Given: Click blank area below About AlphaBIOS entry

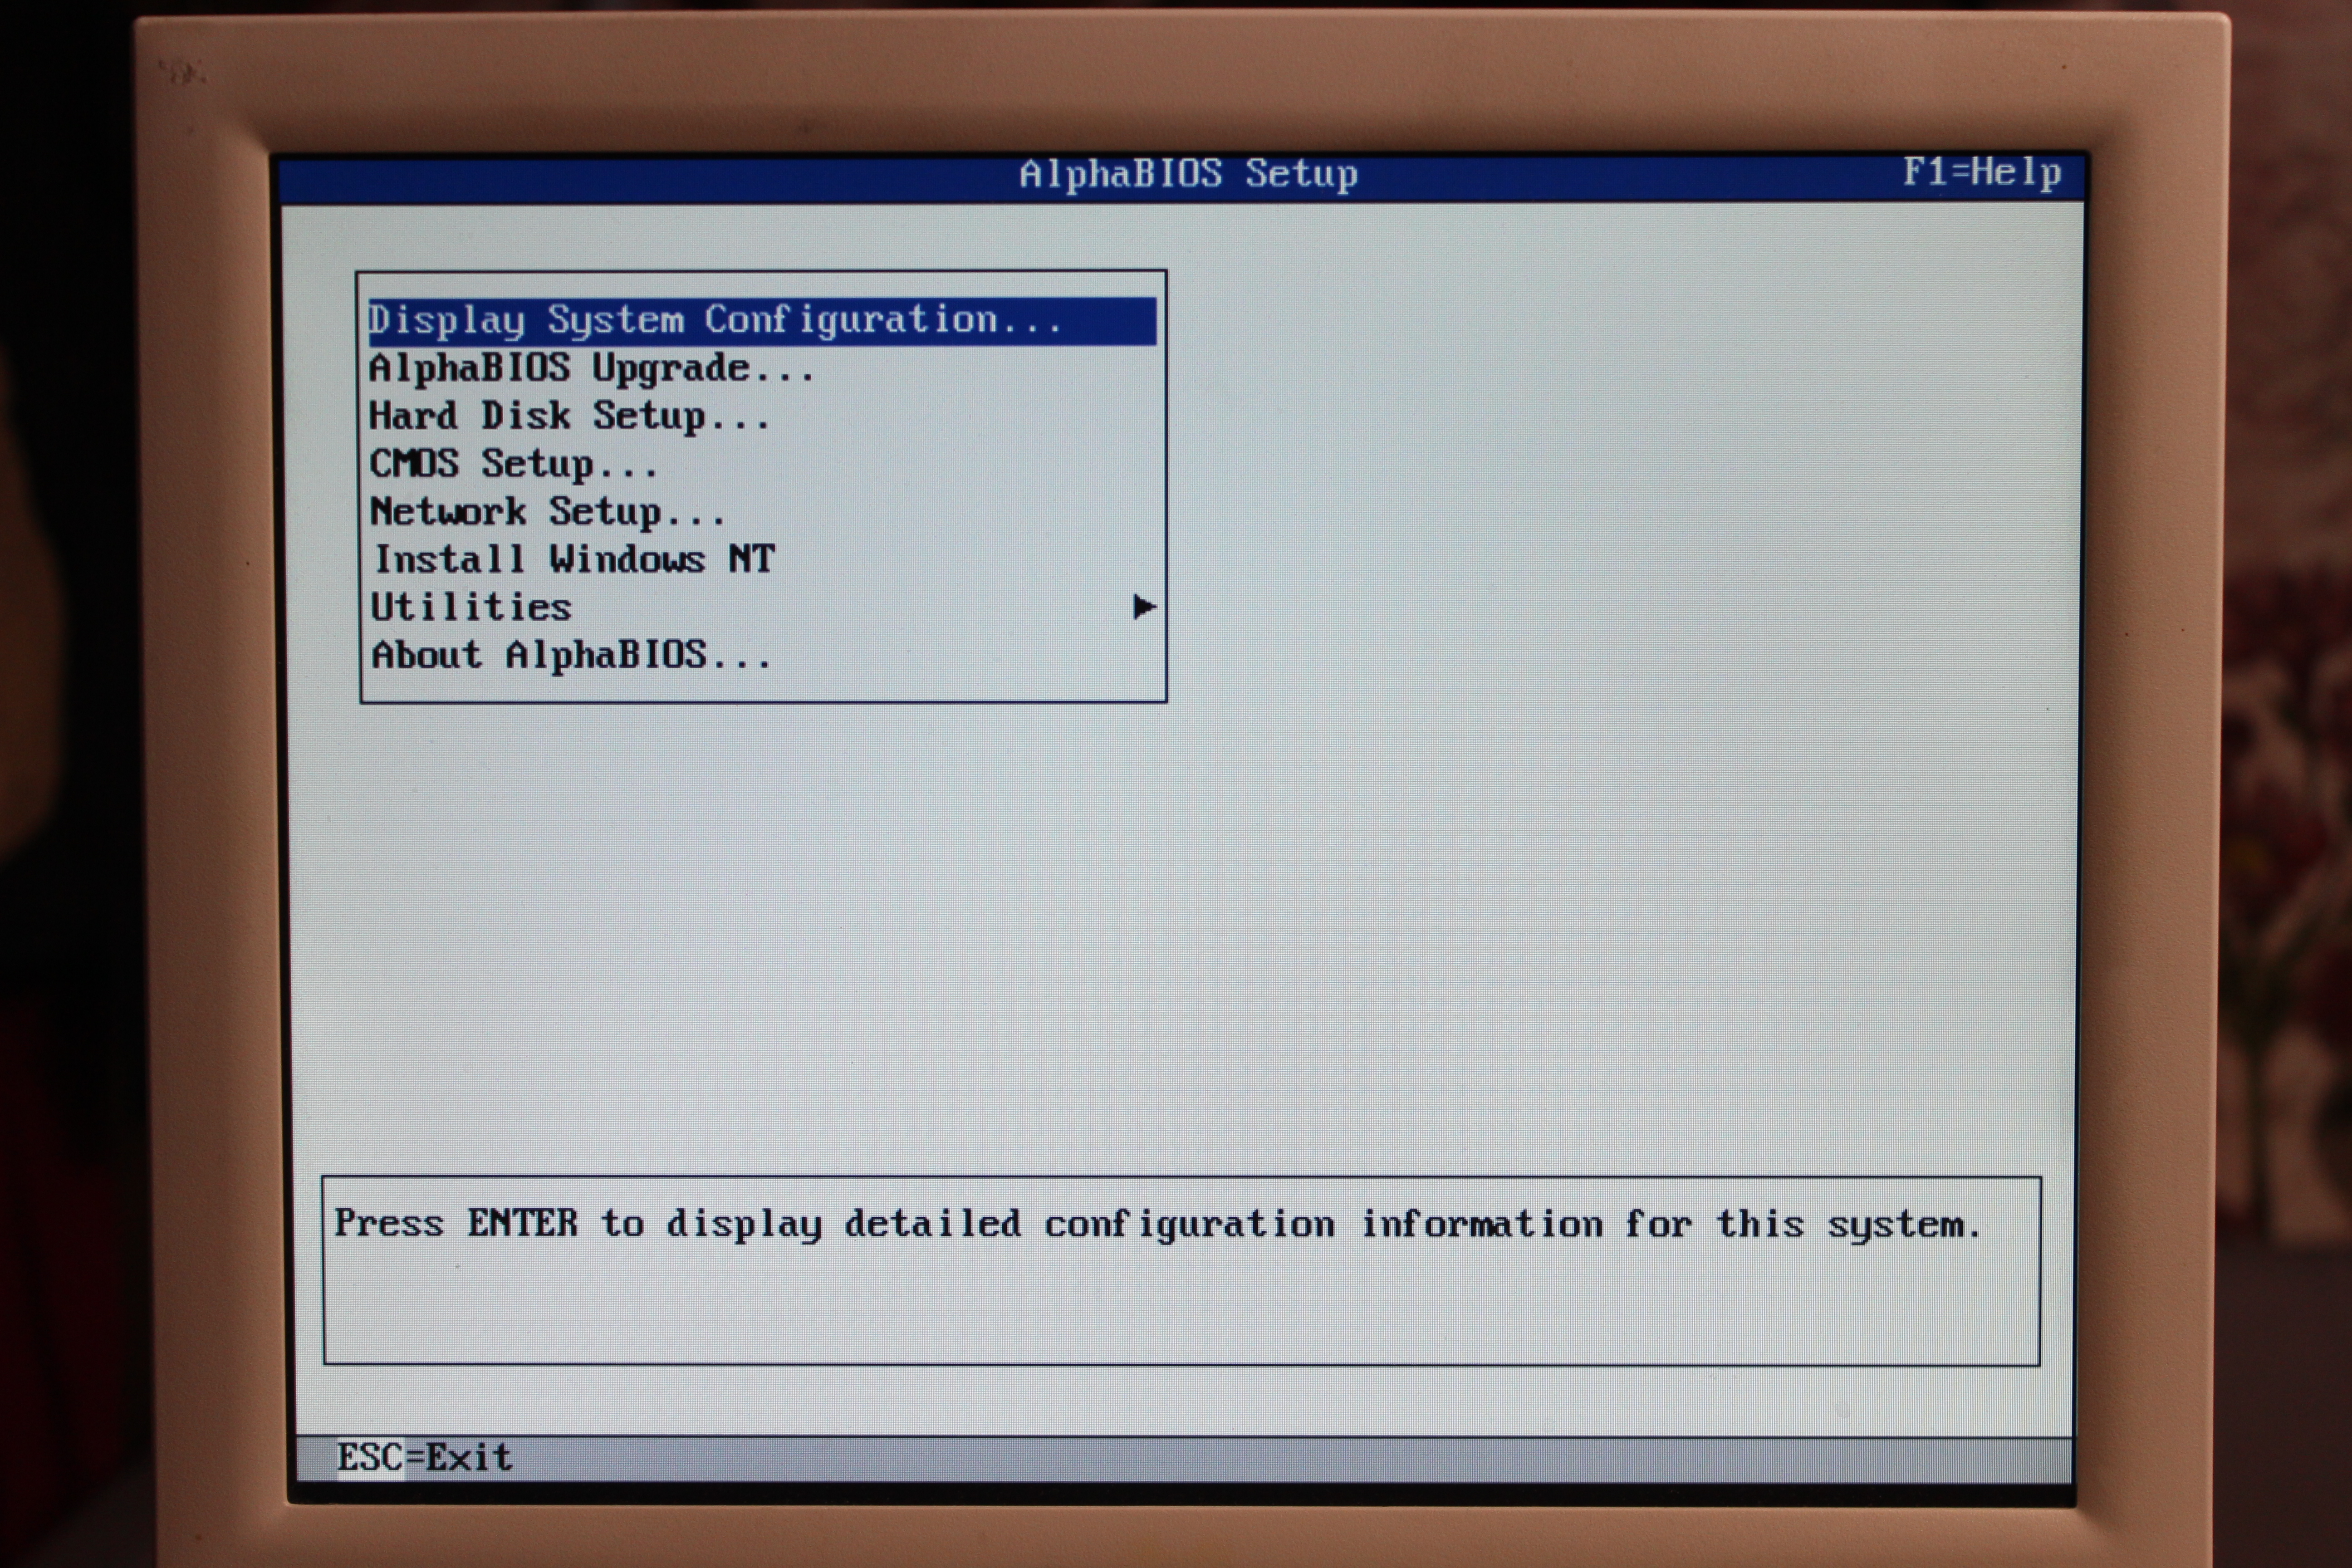Looking at the screenshot, I should click(x=760, y=686).
